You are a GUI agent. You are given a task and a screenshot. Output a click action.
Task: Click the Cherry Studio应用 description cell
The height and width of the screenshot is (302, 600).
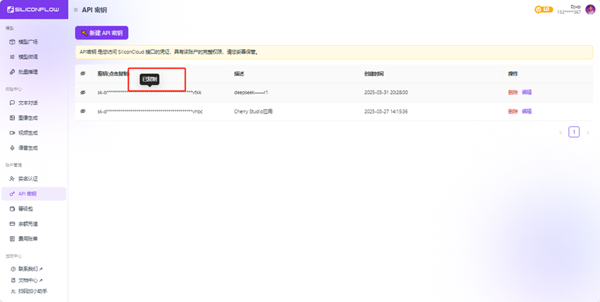click(x=253, y=112)
